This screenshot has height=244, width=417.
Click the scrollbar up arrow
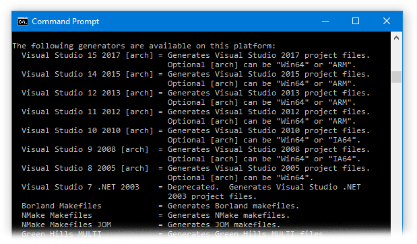(396, 38)
